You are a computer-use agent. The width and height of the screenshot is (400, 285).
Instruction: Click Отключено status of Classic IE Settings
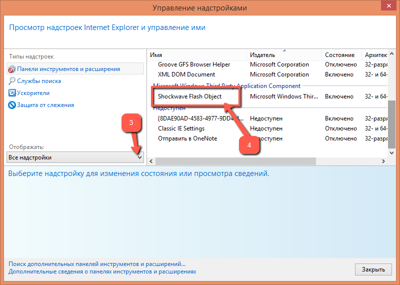[341, 128]
